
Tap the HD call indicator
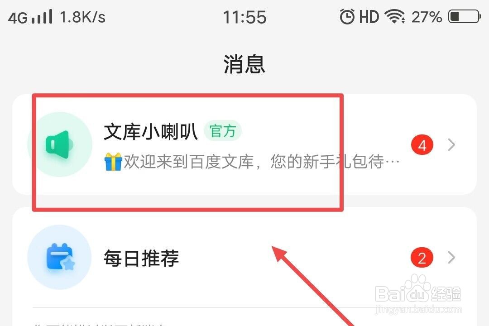369,17
